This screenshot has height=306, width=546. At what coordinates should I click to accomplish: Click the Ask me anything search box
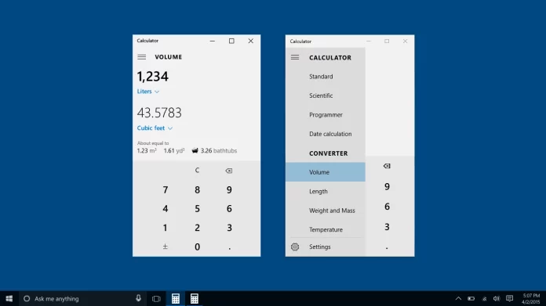[78, 298]
